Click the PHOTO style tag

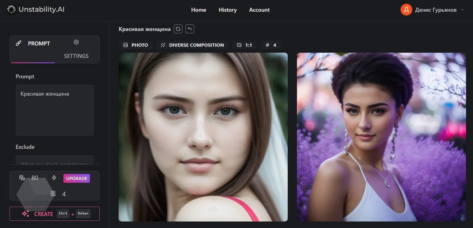pos(136,45)
